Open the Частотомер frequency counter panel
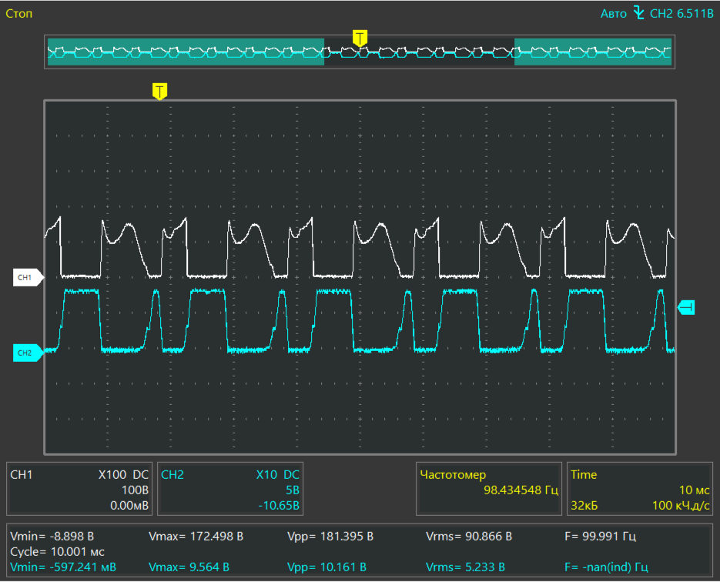Screen dimensions: 720x582 coord(489,489)
